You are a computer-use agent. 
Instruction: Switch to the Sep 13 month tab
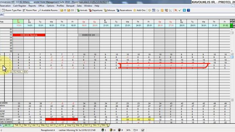pyautogui.click(x=79, y=125)
